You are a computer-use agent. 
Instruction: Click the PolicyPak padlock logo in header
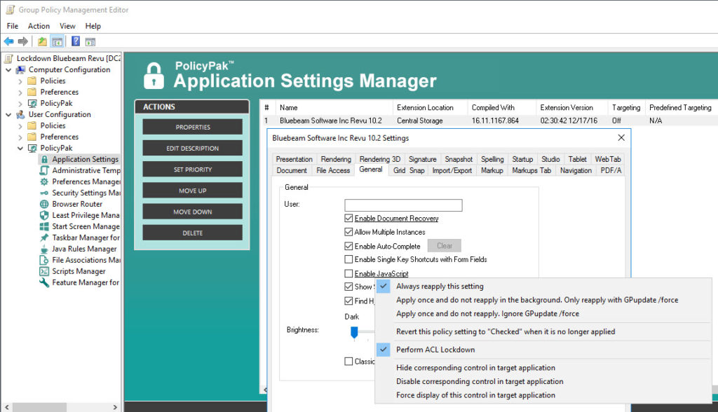coord(154,76)
